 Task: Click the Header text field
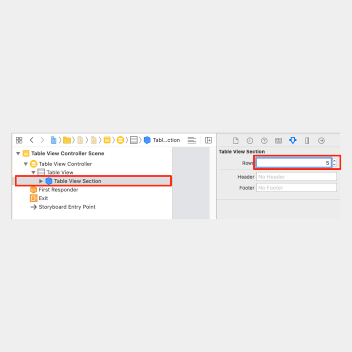[x=297, y=176]
